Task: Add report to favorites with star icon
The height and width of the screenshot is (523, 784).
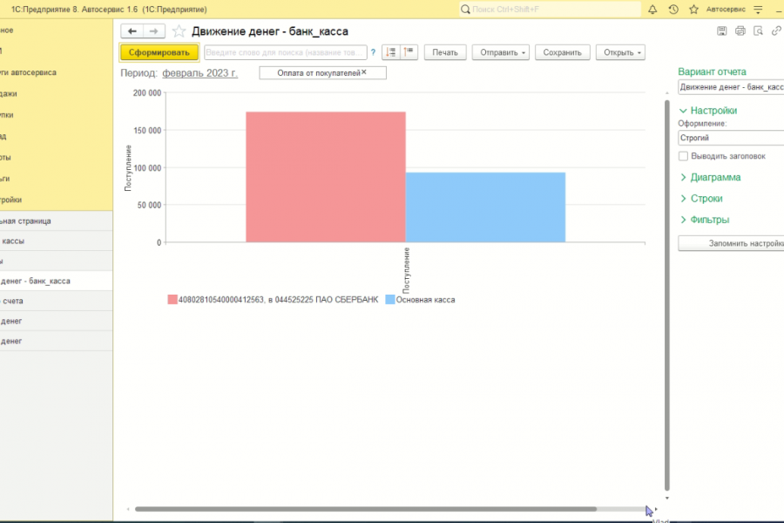Action: (179, 31)
